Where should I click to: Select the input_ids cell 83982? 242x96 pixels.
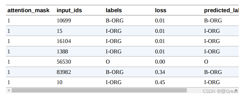(x=64, y=72)
